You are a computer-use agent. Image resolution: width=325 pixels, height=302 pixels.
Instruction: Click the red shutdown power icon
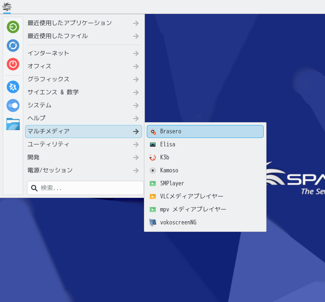click(13, 64)
